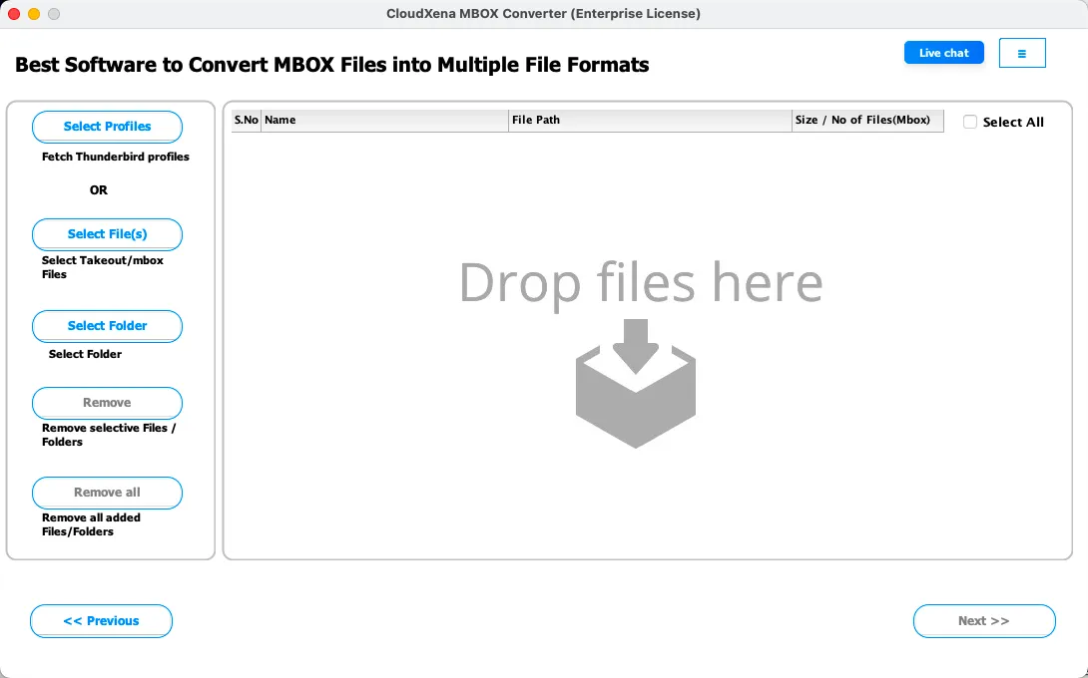1088x678 pixels.
Task: Click the Select Profiles button
Action: [107, 127]
